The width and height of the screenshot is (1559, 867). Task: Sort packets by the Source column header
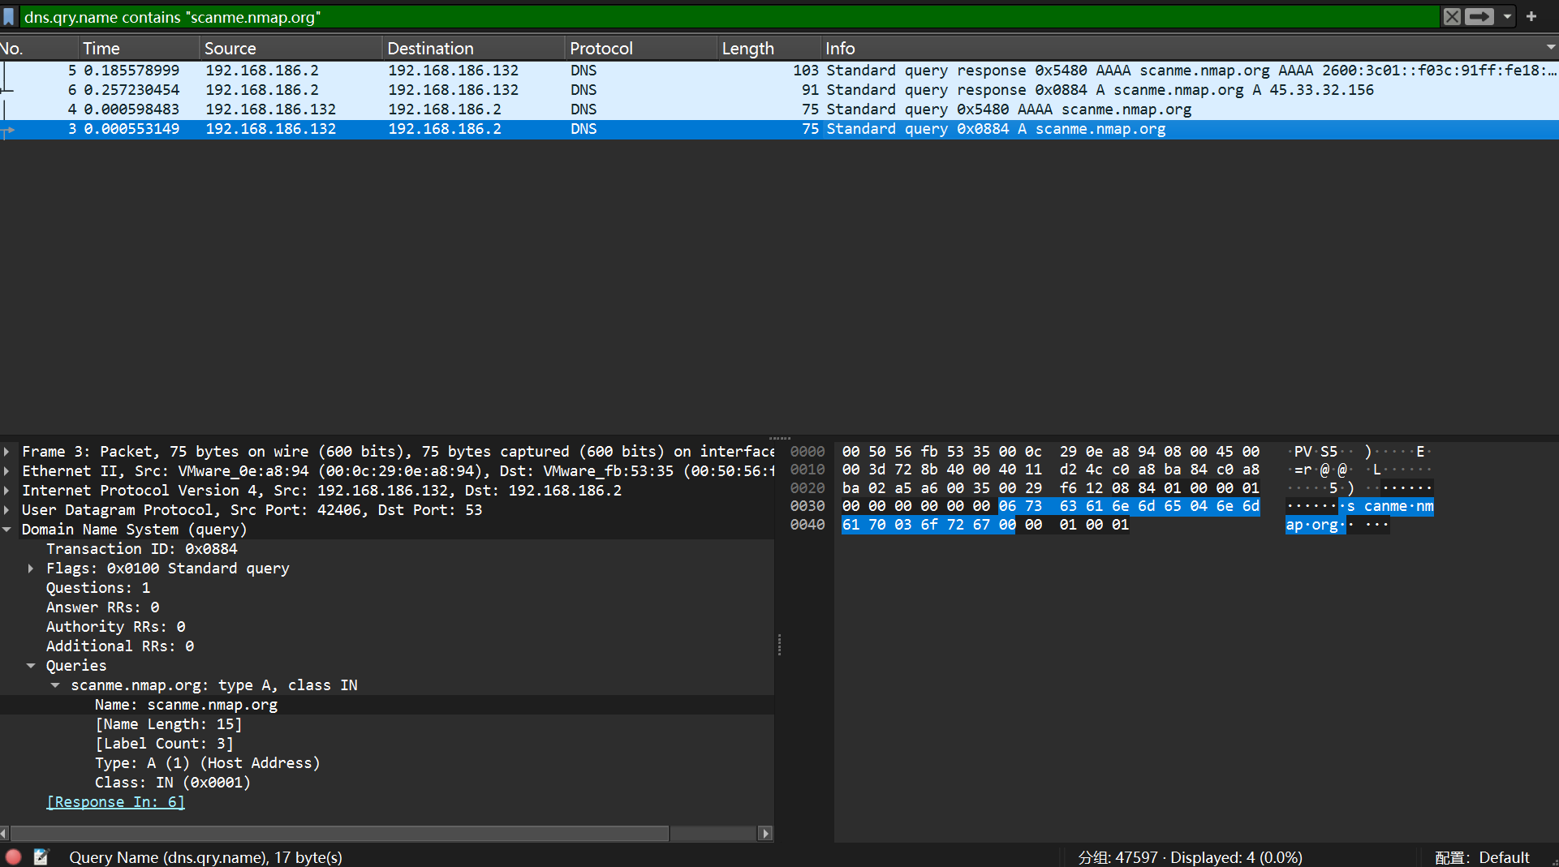291,49
